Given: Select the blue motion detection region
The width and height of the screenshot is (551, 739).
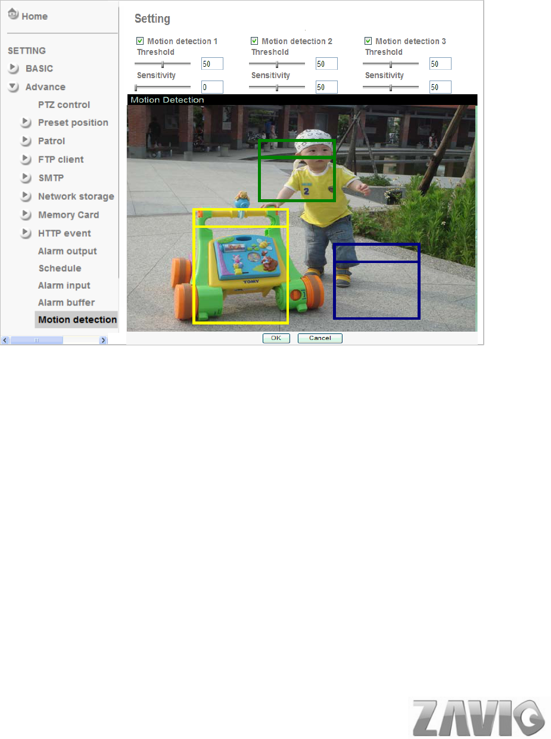Looking at the screenshot, I should (x=377, y=281).
